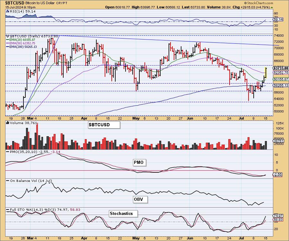Click the StockCharts.com copyright link
The width and height of the screenshot is (289, 241).
click(258, 3)
